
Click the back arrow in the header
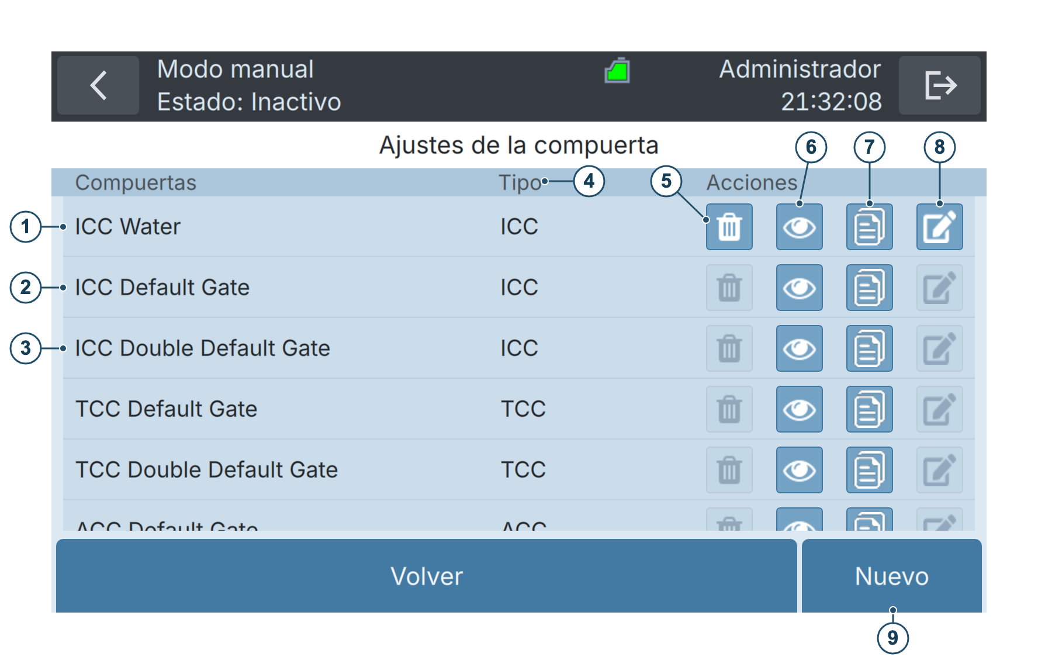[x=98, y=85]
